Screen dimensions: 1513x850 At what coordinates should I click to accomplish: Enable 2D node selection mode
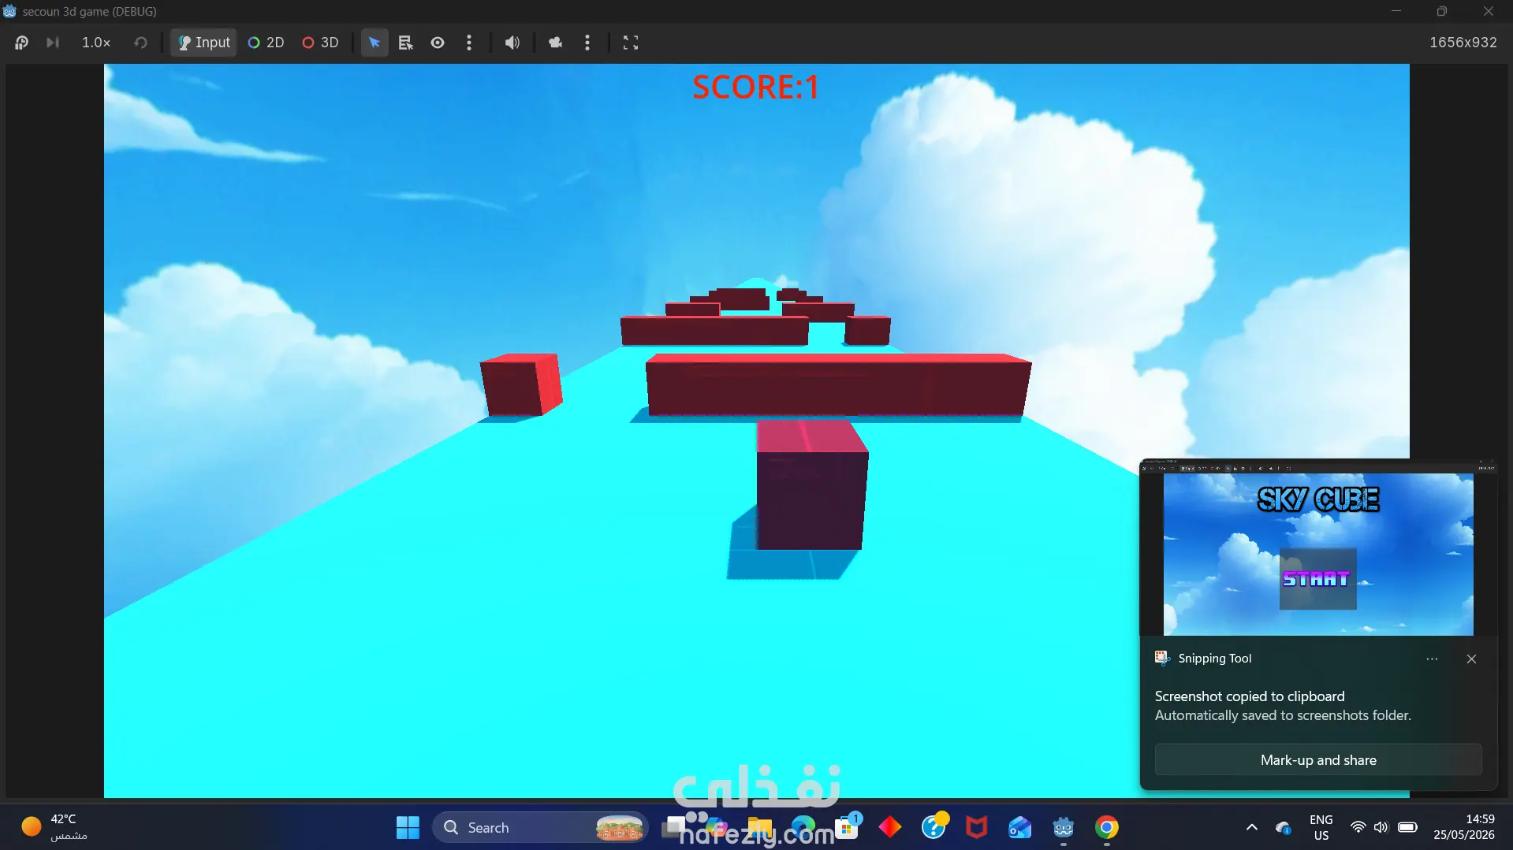266,43
